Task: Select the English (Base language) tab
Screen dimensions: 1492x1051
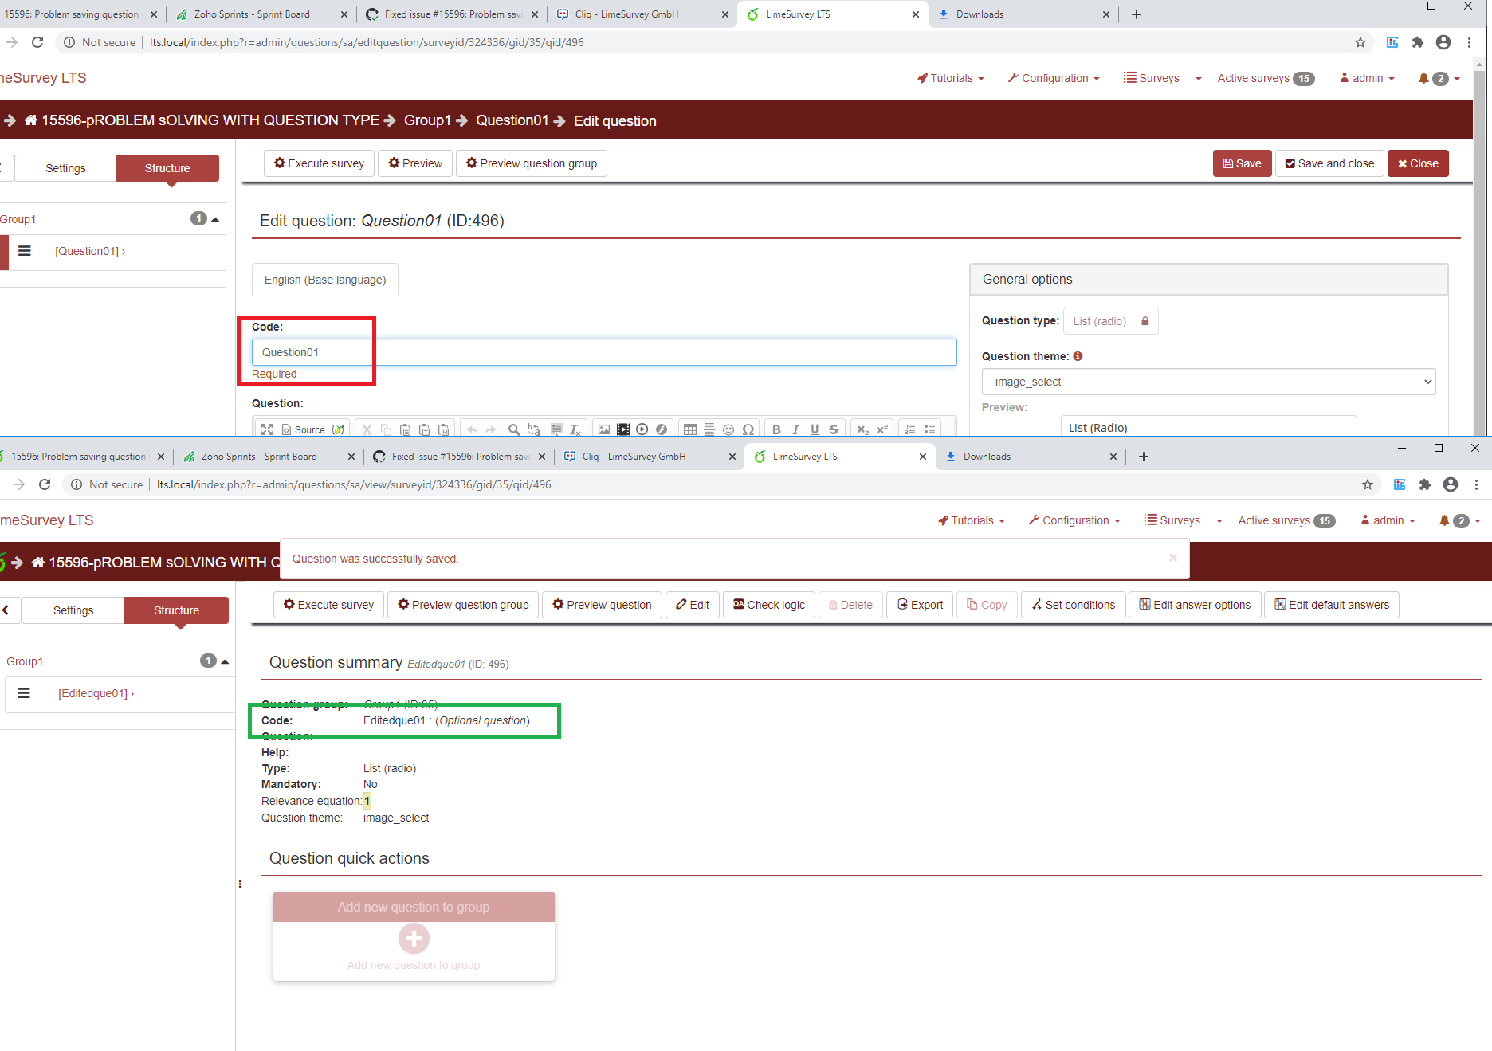Action: [x=325, y=280]
